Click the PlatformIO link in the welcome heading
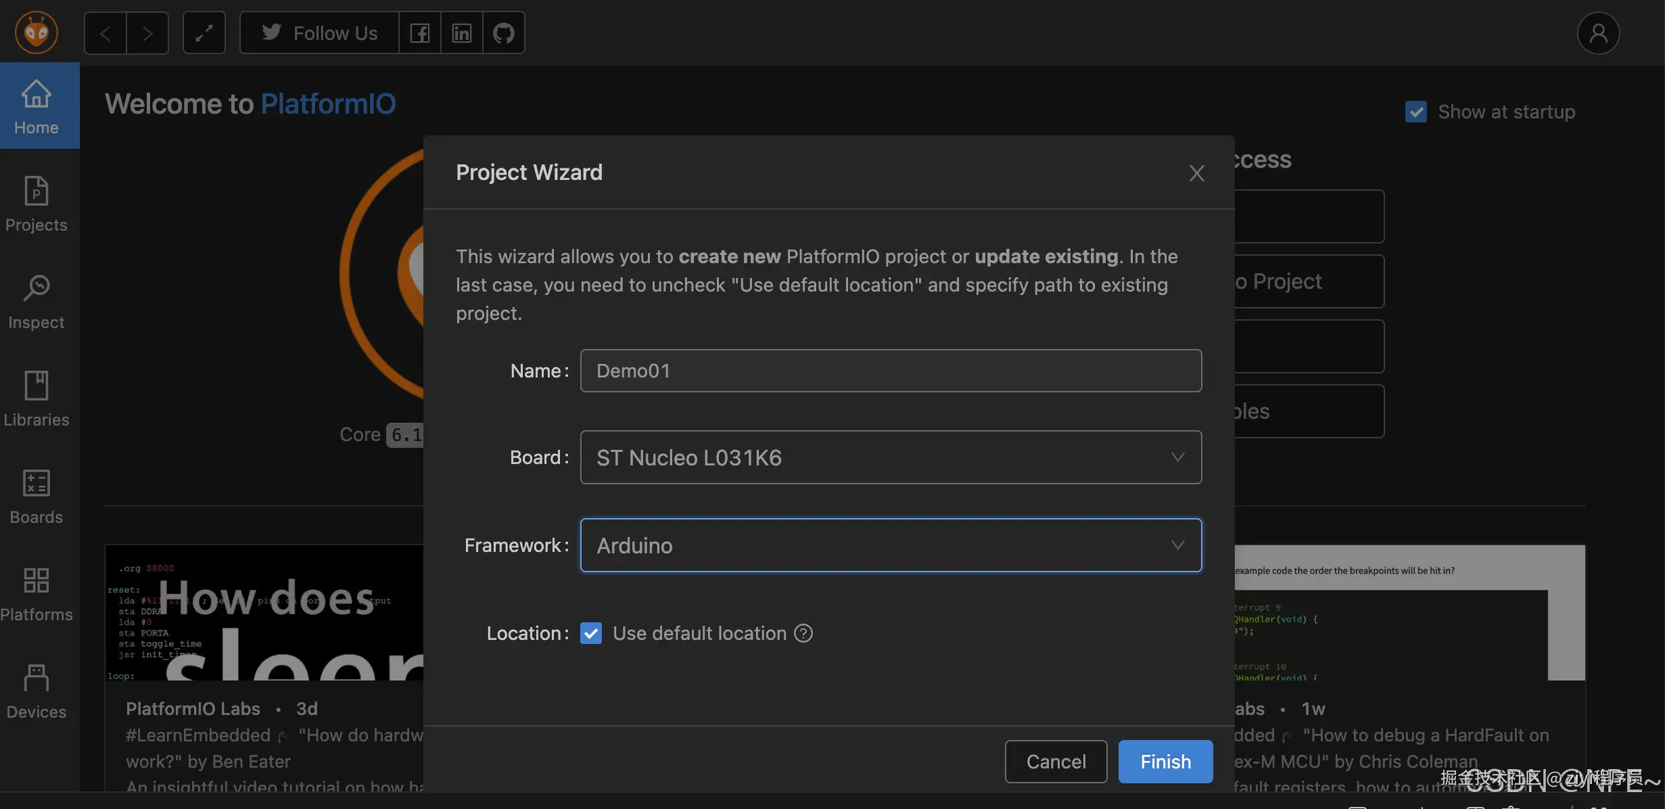 [x=328, y=103]
